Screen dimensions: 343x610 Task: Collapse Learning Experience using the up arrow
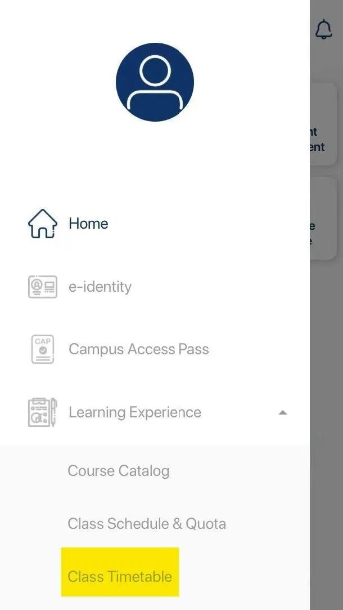tap(283, 412)
